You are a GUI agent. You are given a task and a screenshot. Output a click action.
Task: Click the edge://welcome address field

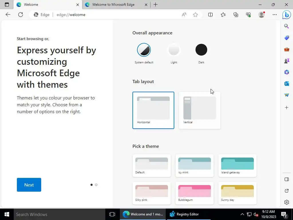(116, 15)
